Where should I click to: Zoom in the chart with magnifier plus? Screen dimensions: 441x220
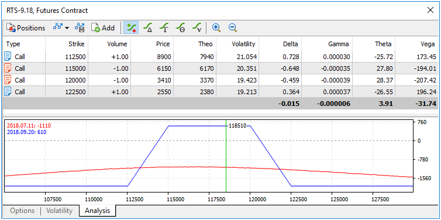[216, 27]
